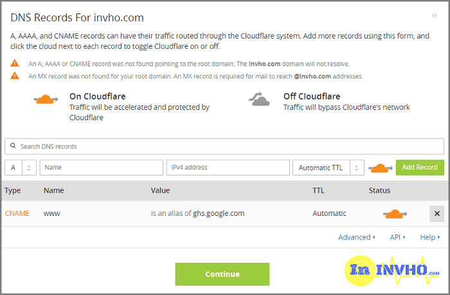Click the IPv4 address input field

228,168
